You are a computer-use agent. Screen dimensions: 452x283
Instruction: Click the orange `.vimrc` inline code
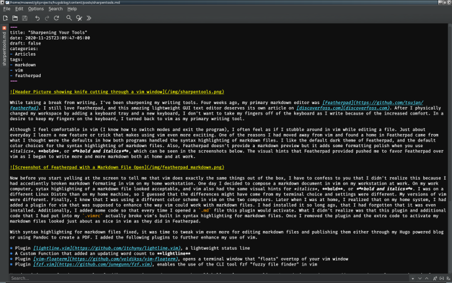92,216
